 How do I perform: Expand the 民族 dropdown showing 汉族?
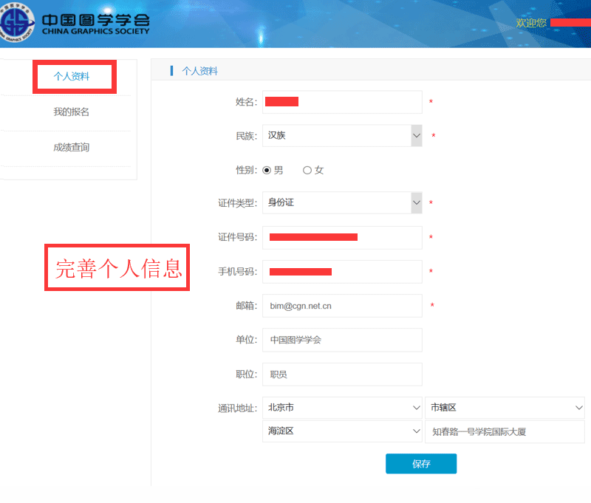(342, 136)
